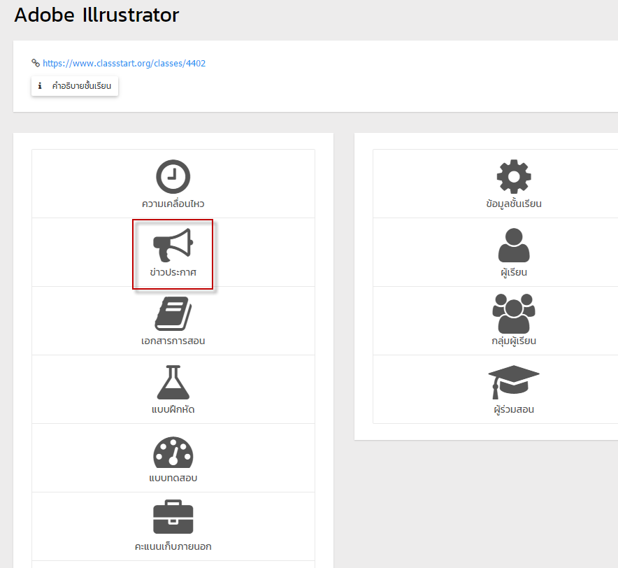This screenshot has width=618, height=568.
Task: Click the chain link icon beside the URL
Action: tap(36, 63)
